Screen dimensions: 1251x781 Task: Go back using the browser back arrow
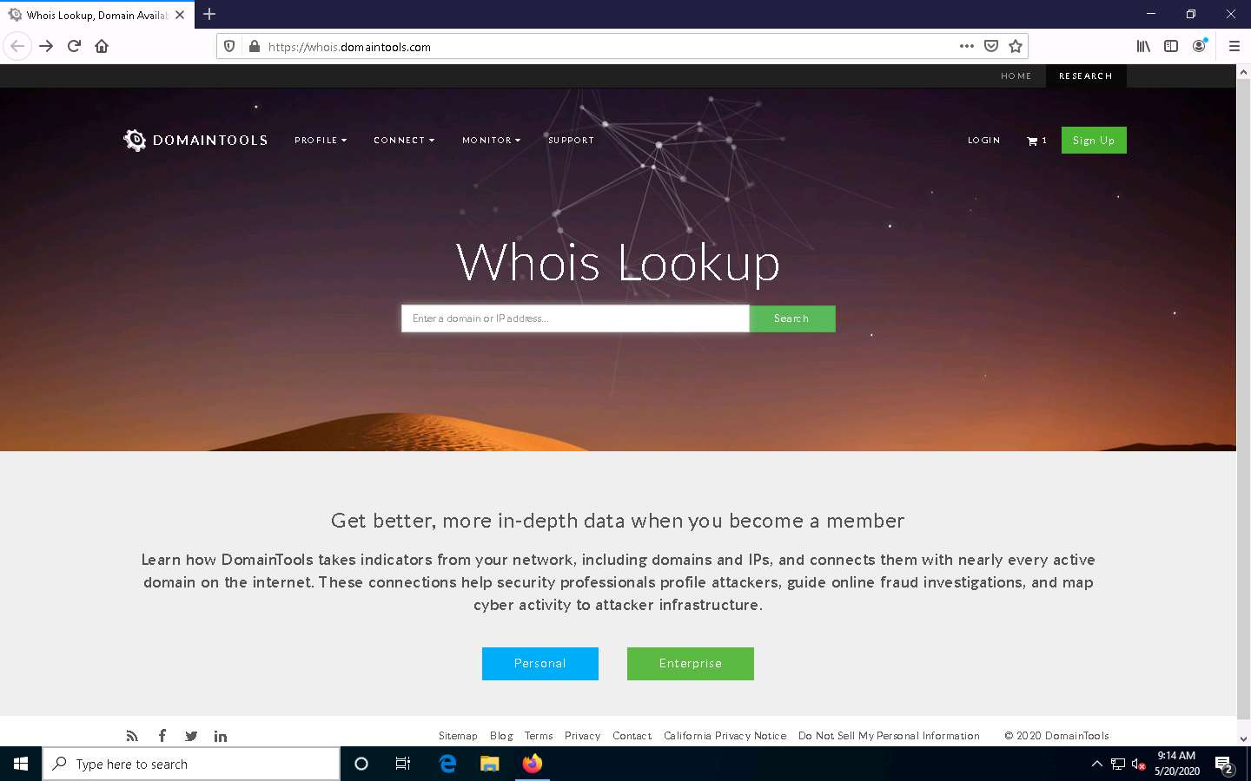pos(17,46)
